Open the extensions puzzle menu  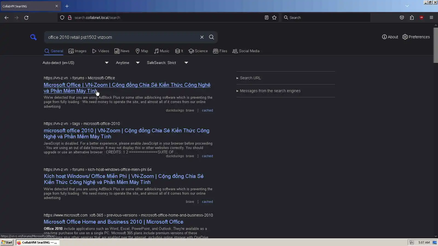(412, 17)
